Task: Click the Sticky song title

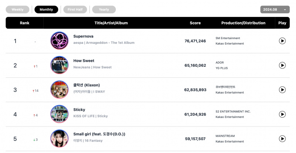Action: coord(79,110)
